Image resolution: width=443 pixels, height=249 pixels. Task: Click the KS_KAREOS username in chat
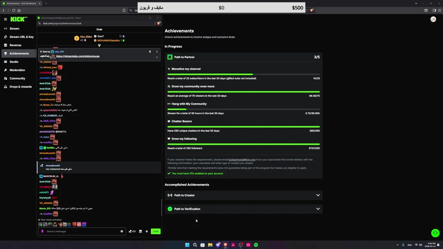[x=50, y=116]
